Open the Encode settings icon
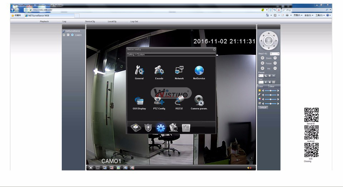This screenshot has width=343, height=187. pyautogui.click(x=159, y=71)
